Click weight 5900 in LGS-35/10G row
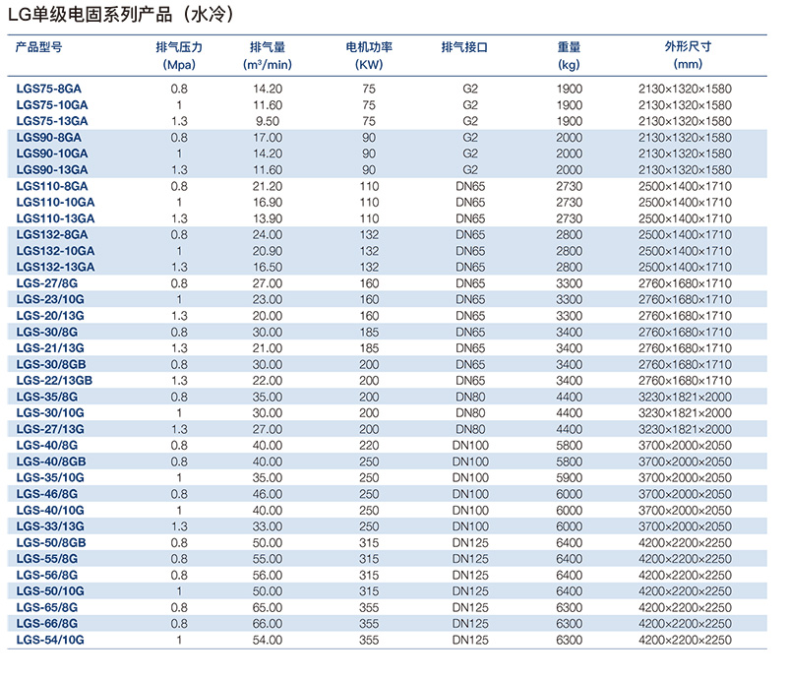Viewport: 787px width, 678px height. [x=570, y=477]
